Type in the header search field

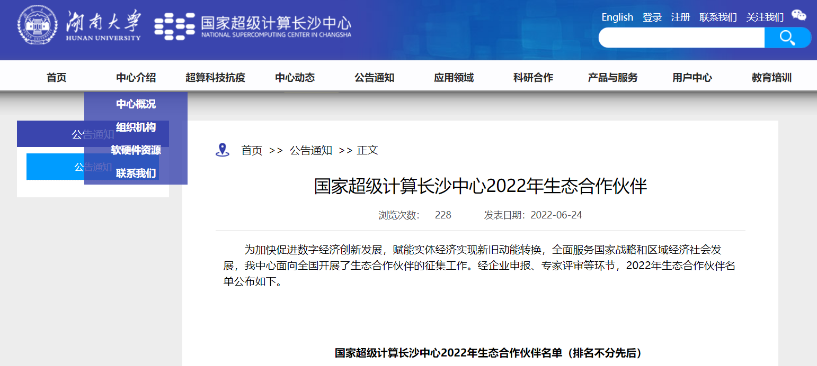[x=681, y=38]
